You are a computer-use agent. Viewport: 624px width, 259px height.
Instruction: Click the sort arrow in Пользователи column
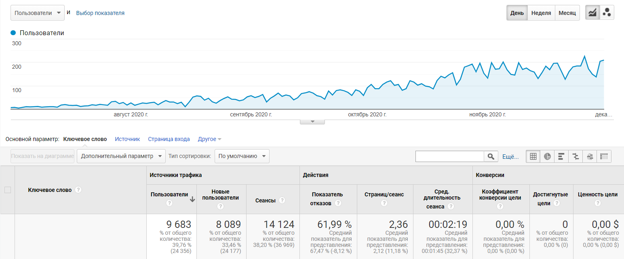point(192,199)
